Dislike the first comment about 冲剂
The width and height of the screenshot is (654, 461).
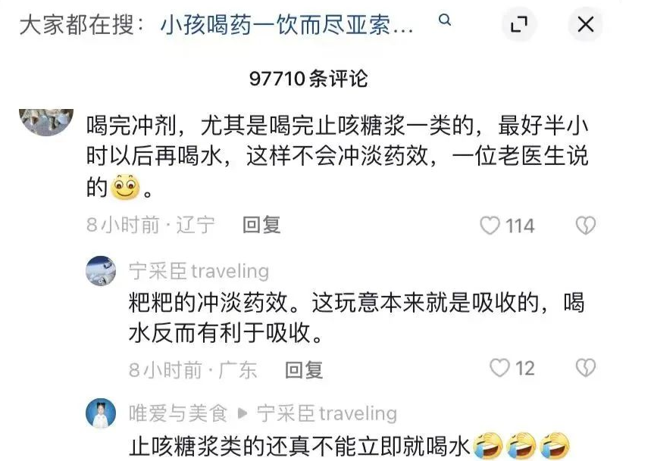tap(585, 226)
